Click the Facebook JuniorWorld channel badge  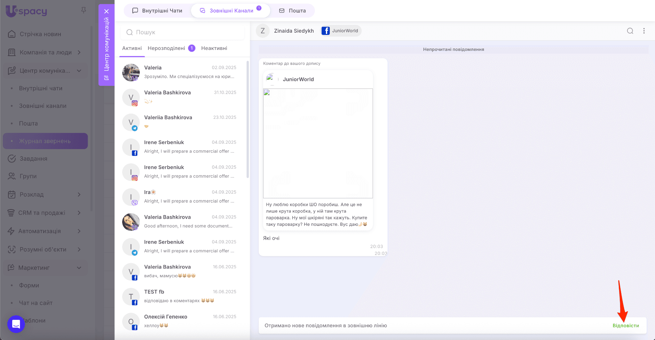tap(341, 31)
